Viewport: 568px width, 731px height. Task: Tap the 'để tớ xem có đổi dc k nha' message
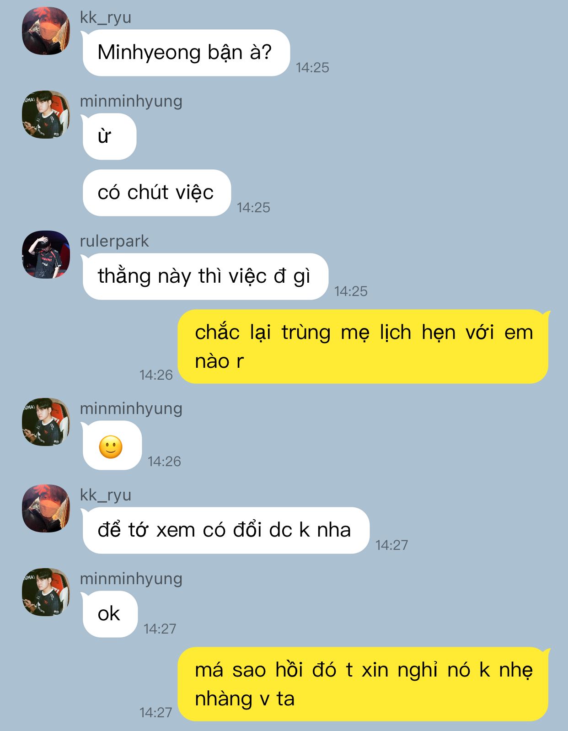225,530
